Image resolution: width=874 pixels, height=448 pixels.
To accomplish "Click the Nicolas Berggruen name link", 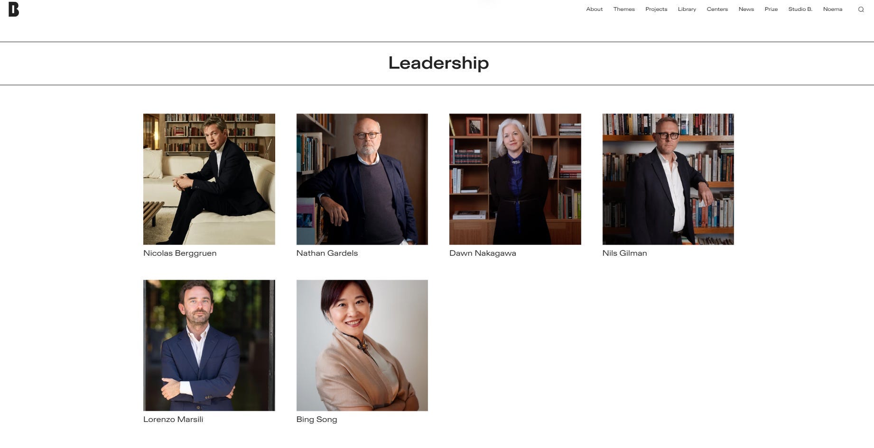I will [180, 253].
